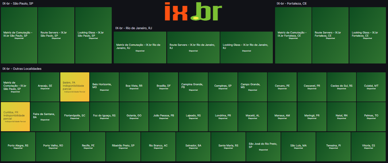Select the Brasília, DF status tile

click(164, 87)
